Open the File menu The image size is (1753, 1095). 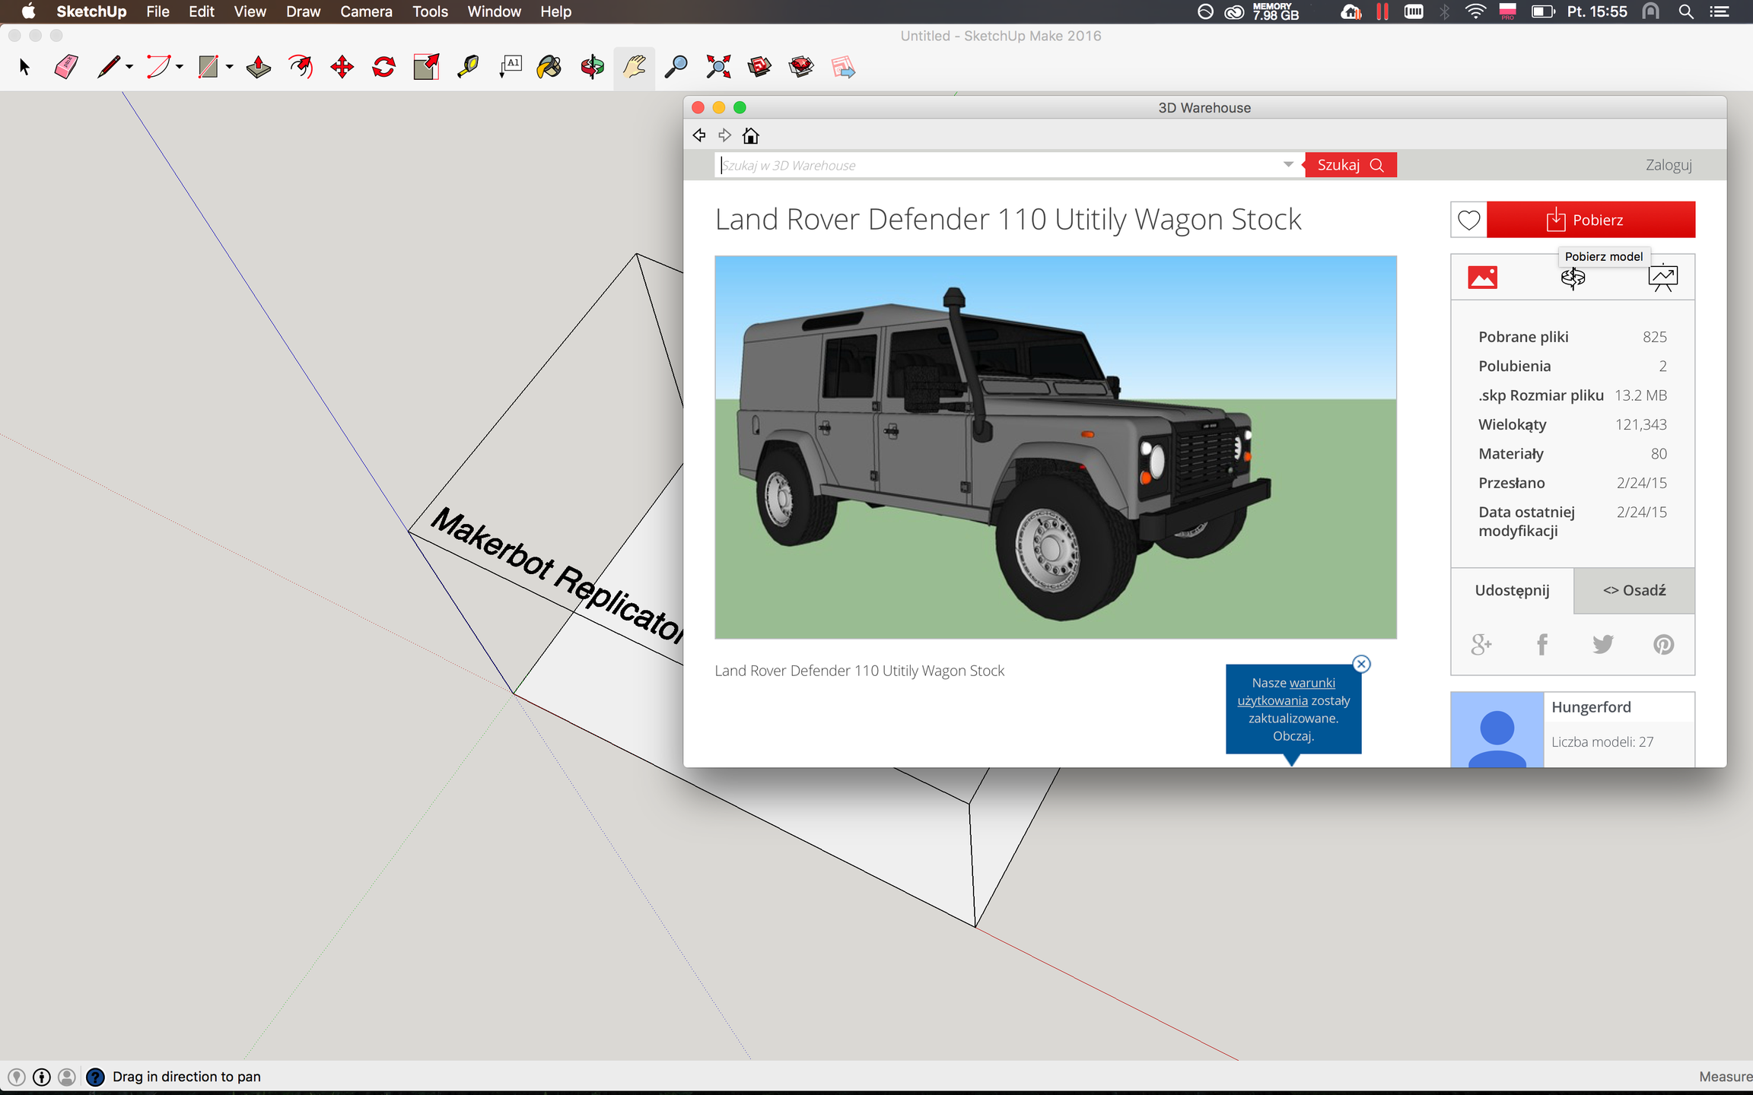tap(157, 11)
